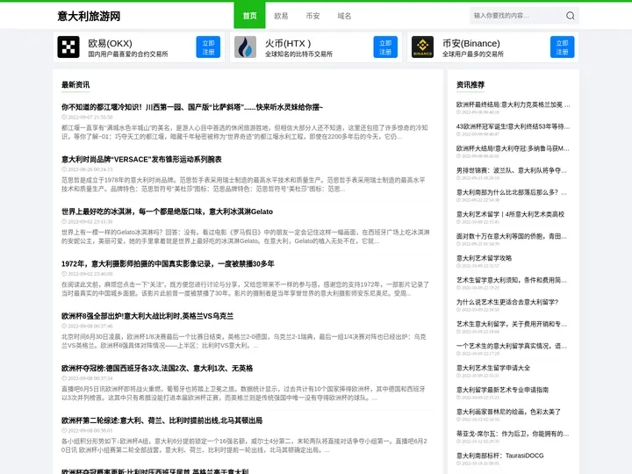
Task: Open the 意大利冰淇淋Gelato article
Action: tap(167, 212)
